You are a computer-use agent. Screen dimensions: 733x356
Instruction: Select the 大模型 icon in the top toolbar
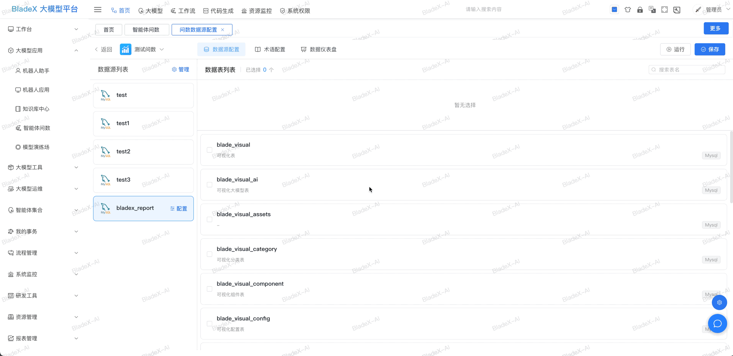pyautogui.click(x=140, y=11)
